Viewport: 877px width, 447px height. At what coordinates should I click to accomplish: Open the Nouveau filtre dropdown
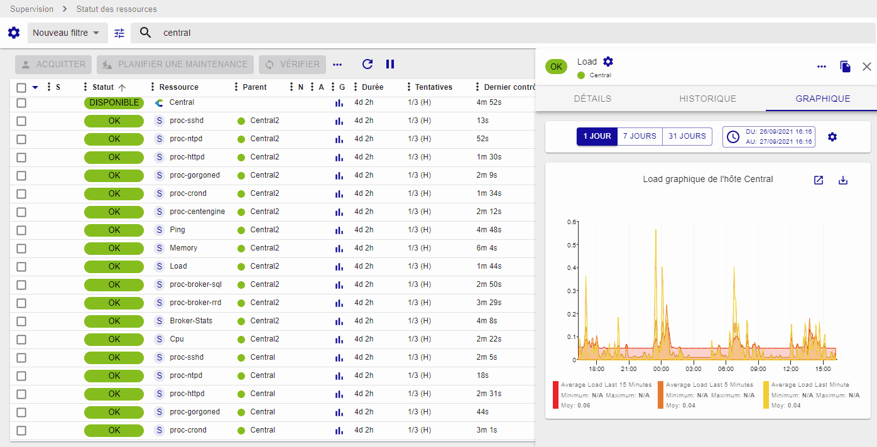point(66,33)
